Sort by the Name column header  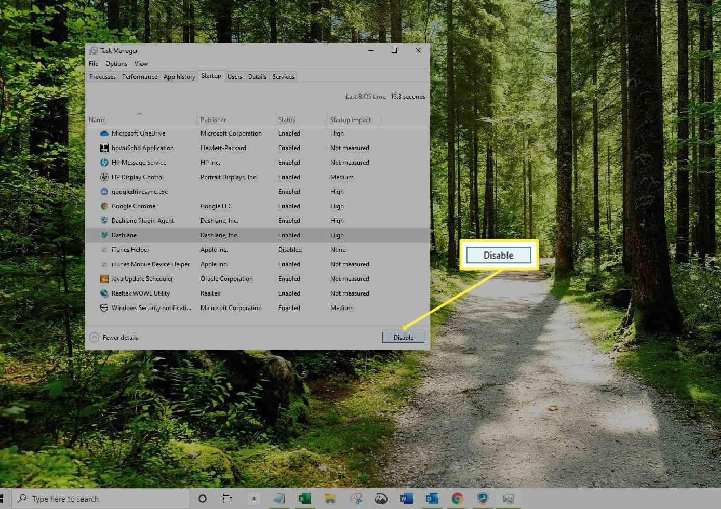[x=141, y=119]
